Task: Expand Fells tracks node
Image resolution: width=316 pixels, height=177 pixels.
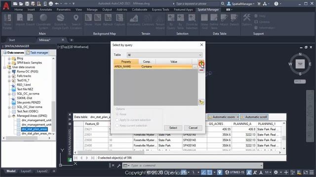Action: pyautogui.click(x=9, y=76)
